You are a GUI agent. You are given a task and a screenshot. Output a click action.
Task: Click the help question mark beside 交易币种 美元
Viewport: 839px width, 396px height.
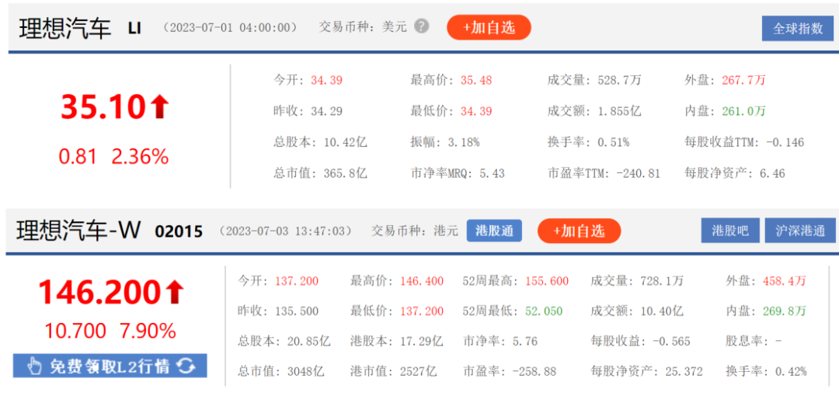pyautogui.click(x=421, y=26)
